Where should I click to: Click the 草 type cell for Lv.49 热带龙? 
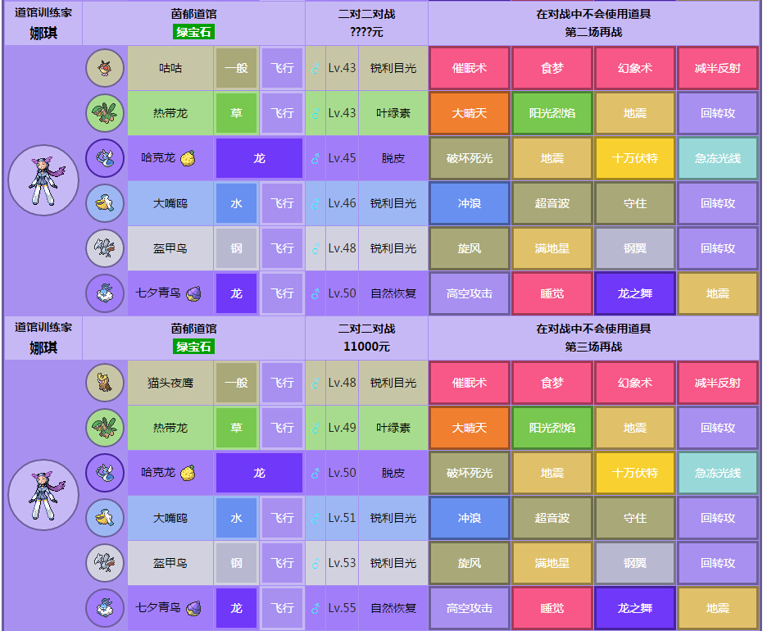[x=236, y=428]
